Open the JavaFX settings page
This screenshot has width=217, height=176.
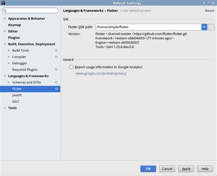[x=17, y=95]
